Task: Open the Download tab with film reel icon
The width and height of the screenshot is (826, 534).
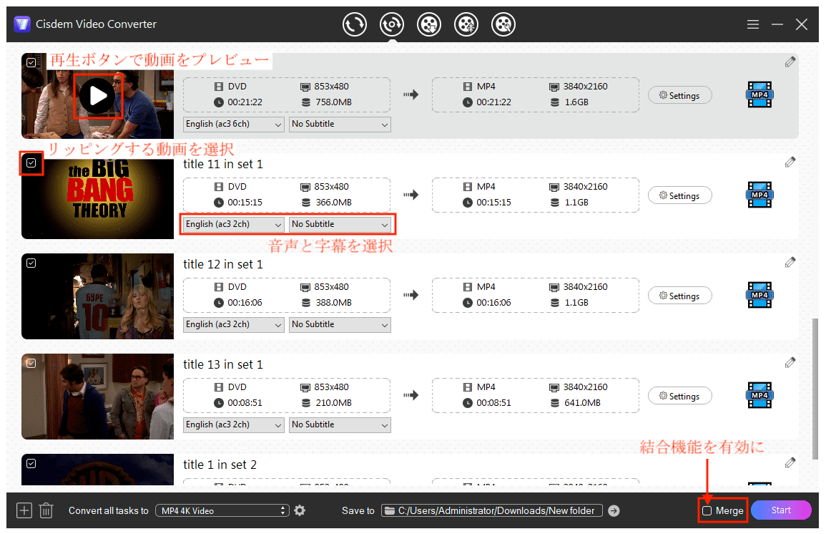Action: (x=429, y=24)
